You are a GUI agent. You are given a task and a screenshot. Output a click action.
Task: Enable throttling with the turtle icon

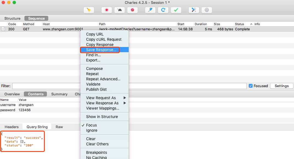pyautogui.click(x=120, y=10)
